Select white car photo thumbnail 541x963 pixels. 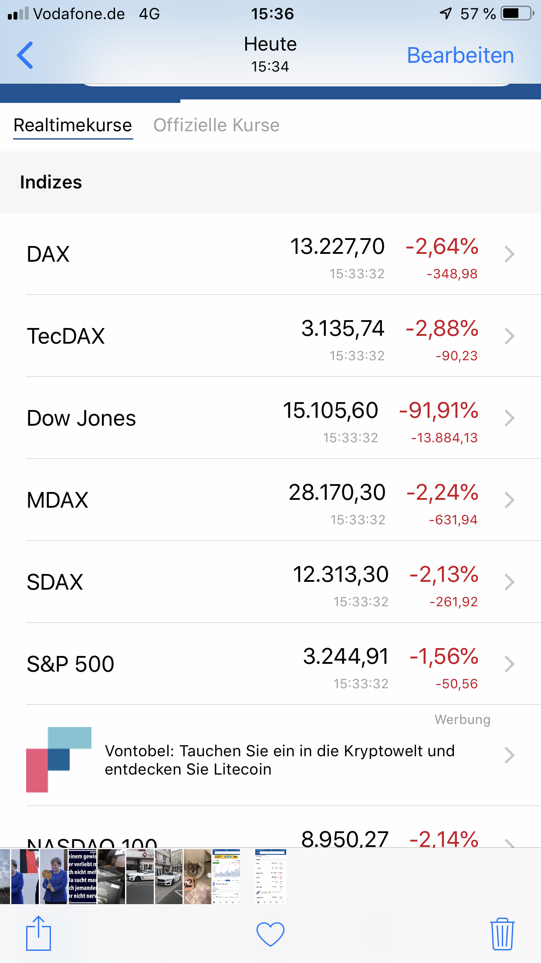coord(140,877)
